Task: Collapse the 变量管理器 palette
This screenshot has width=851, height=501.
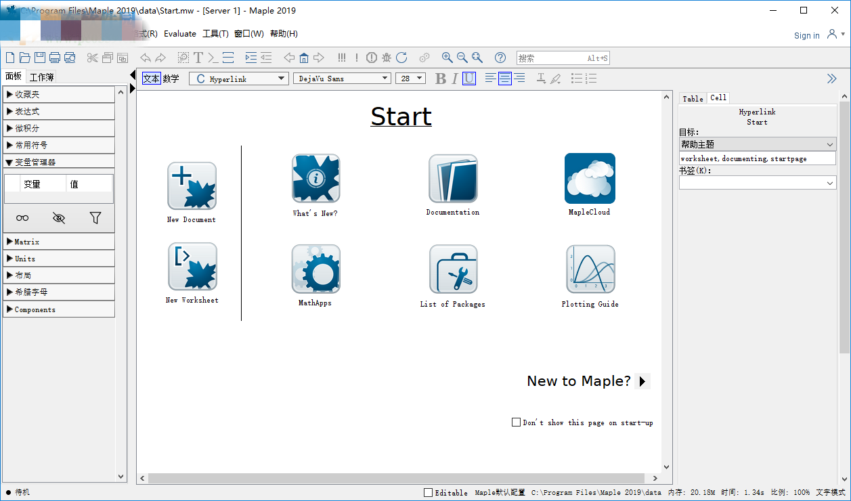Action: (59, 162)
